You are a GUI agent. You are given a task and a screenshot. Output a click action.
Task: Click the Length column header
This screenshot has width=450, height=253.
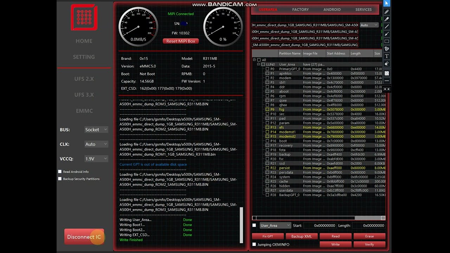coord(361,53)
